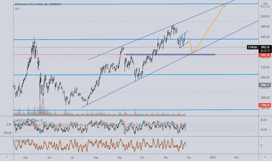
Task: Click 2022 on the time axis
Action: (213, 157)
